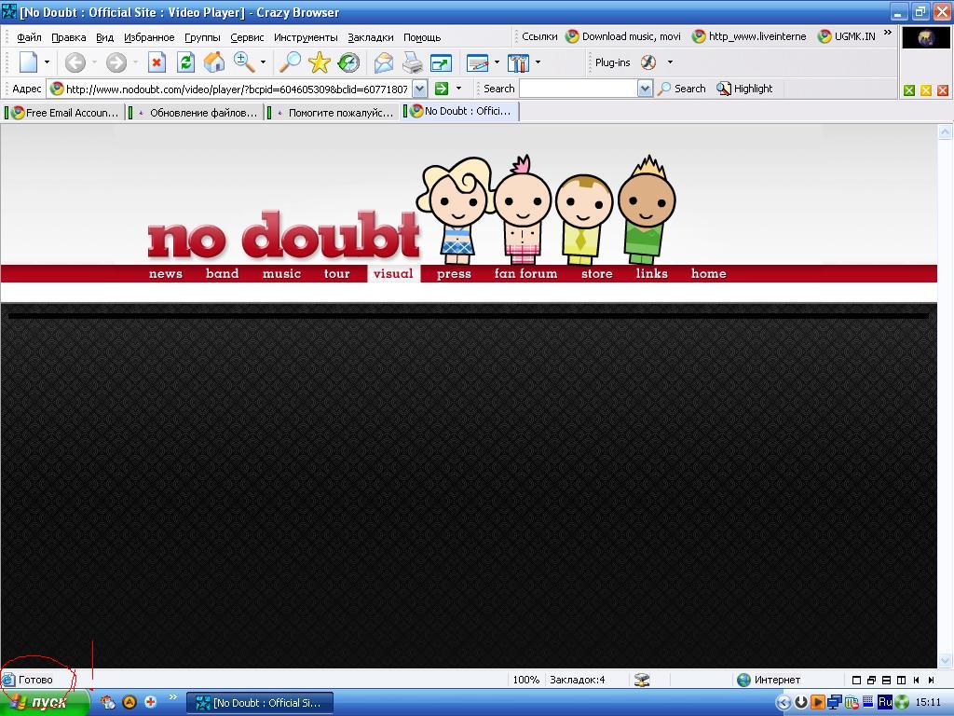Switch to the Free Email Account tab

tap(63, 113)
